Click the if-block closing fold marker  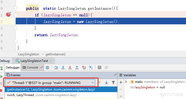pyautogui.click(x=15, y=28)
